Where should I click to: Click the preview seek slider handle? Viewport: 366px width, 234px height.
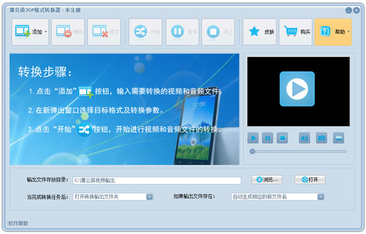click(x=252, y=152)
